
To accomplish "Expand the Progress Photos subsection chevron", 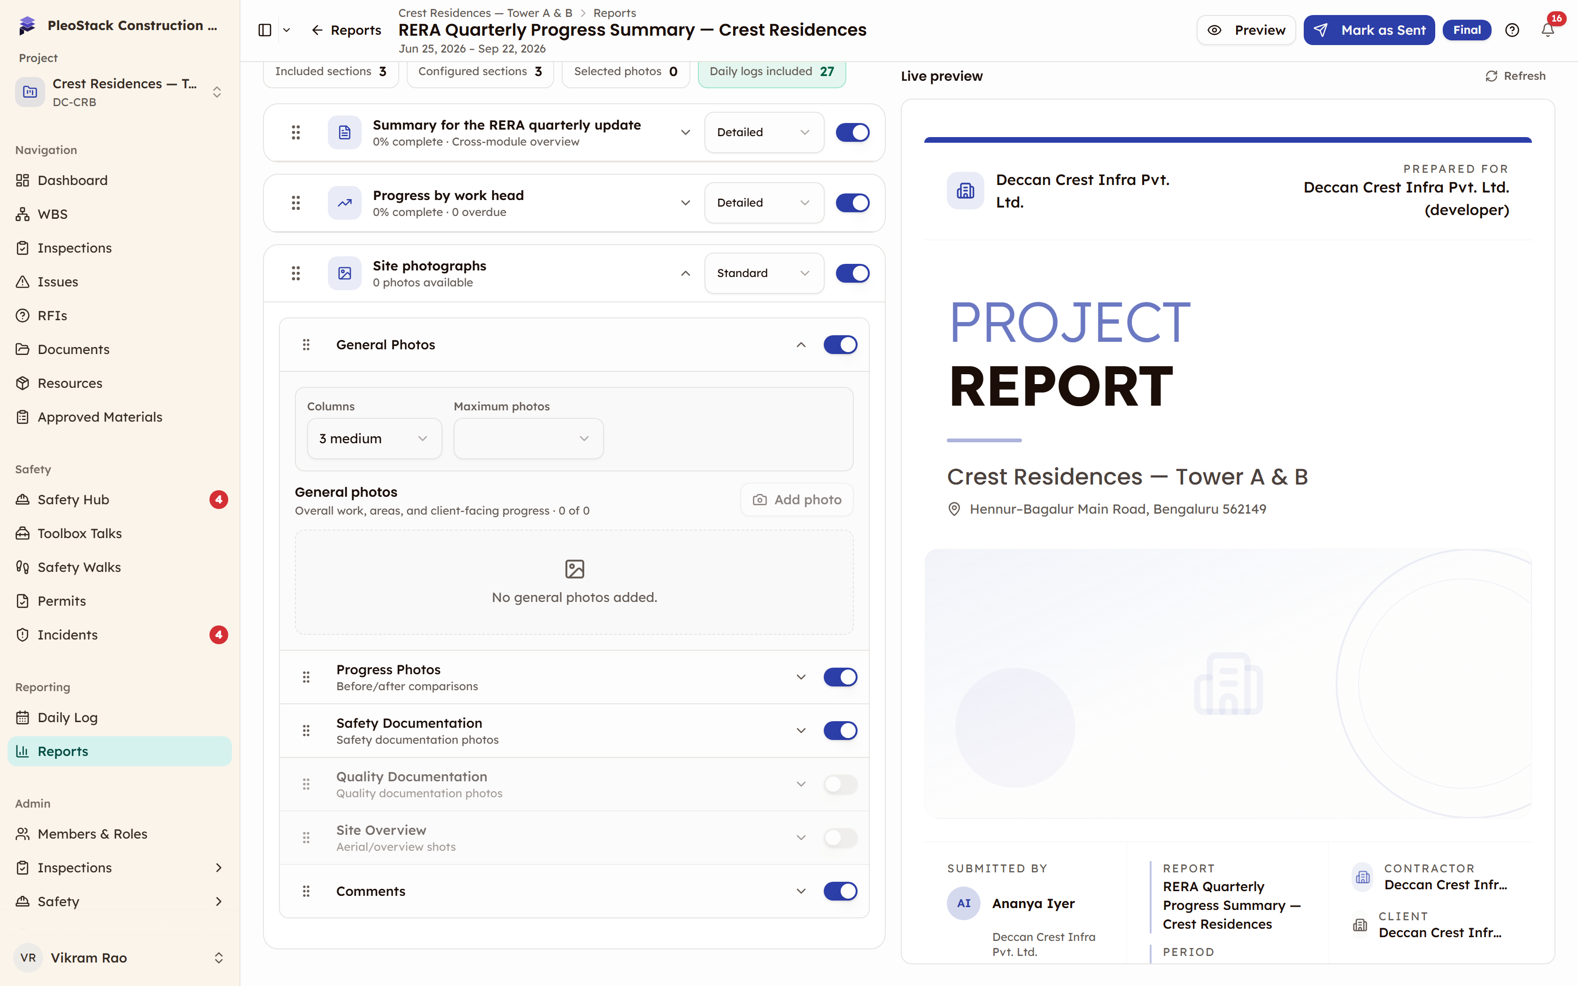I will click(x=801, y=678).
